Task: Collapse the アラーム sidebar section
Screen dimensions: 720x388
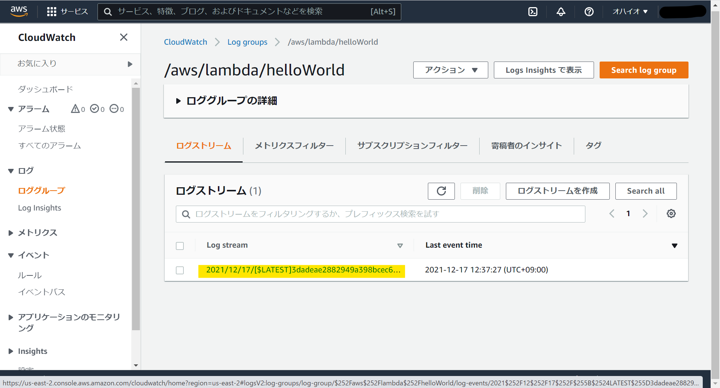Action: [x=11, y=109]
